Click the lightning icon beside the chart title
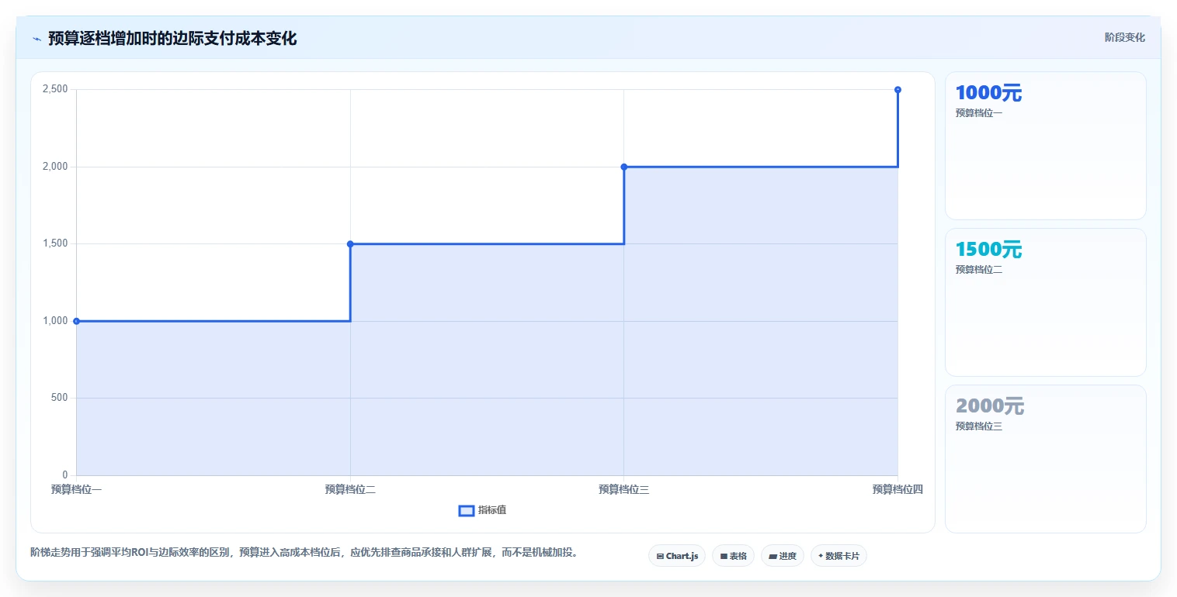 pyautogui.click(x=36, y=39)
